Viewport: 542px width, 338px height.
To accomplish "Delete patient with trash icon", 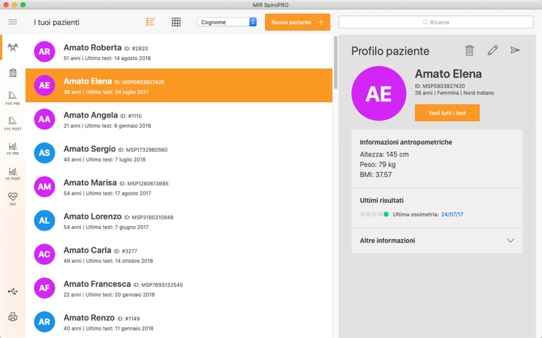I will [x=470, y=50].
